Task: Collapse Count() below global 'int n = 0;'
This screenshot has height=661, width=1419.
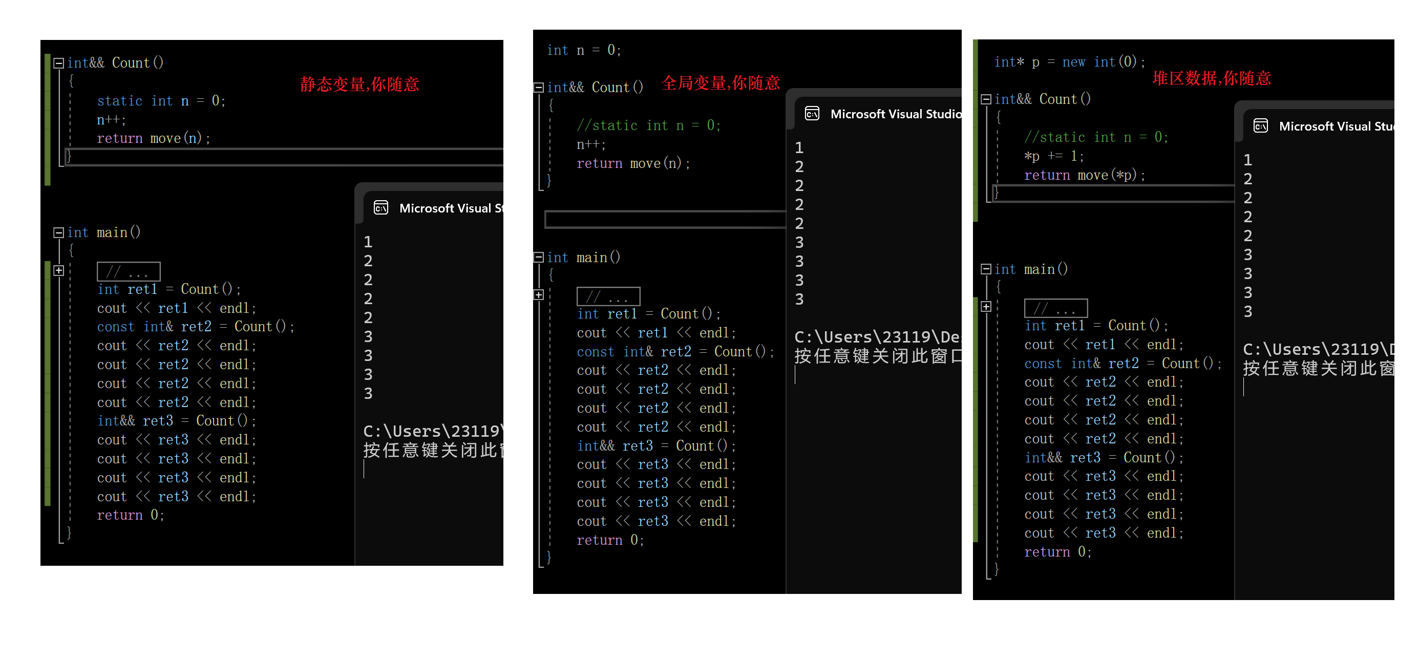Action: pos(538,87)
